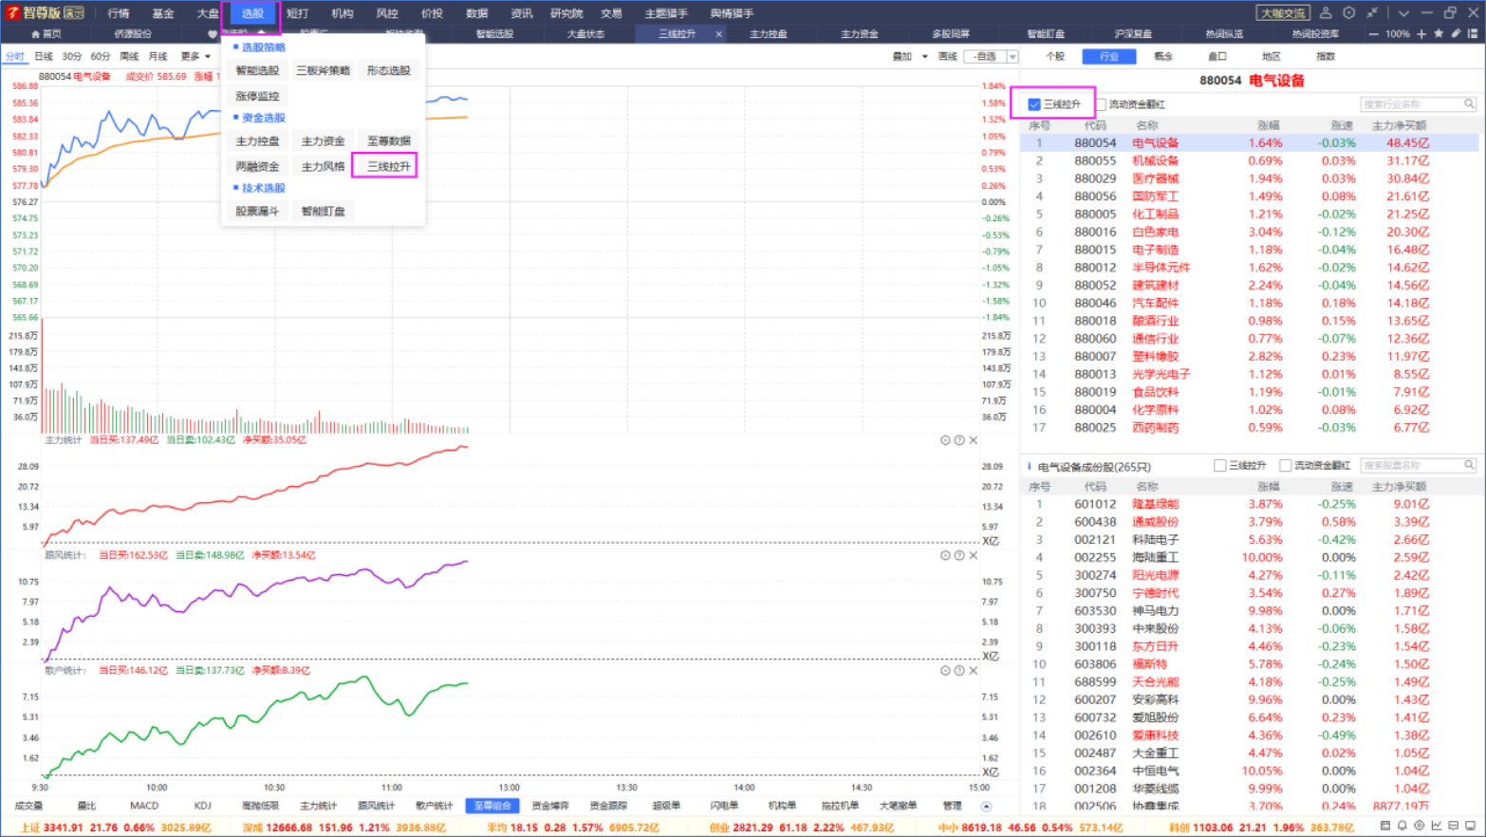Select 至尊组合 indicator tab at bottom
This screenshot has height=837, width=1486.
tap(492, 806)
